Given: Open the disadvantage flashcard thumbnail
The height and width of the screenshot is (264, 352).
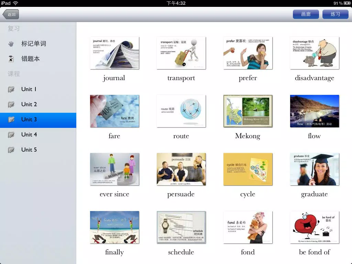Looking at the screenshot, I should pos(315,53).
